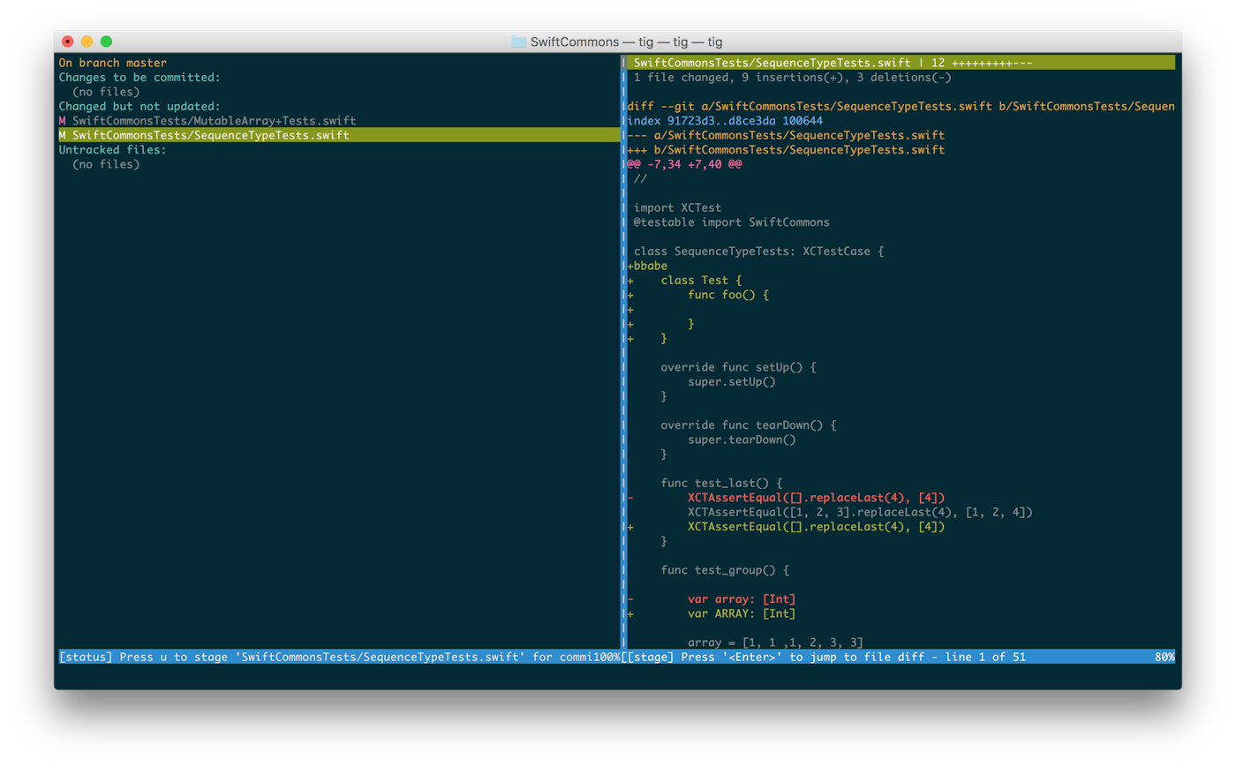Click the 'Changed but not updated:' header
This screenshot has height=767, width=1236.
click(139, 106)
